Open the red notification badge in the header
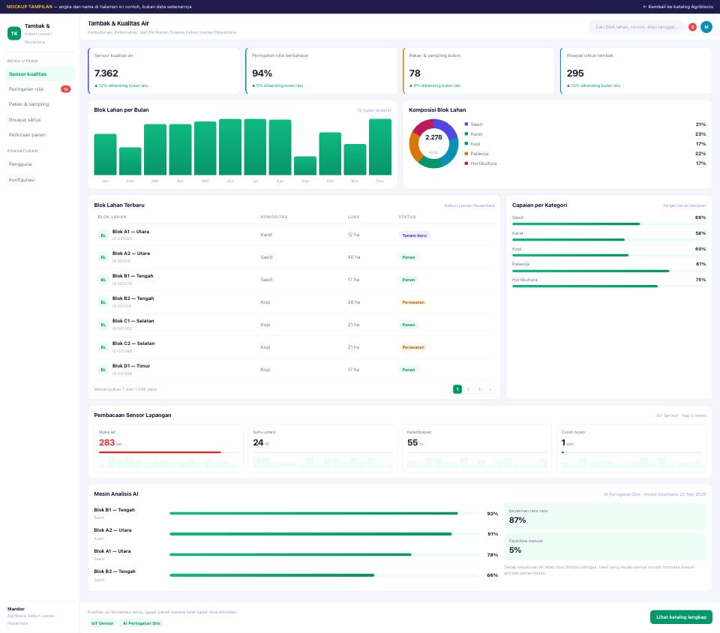Screen dimensions: 720x633 [x=692, y=27]
